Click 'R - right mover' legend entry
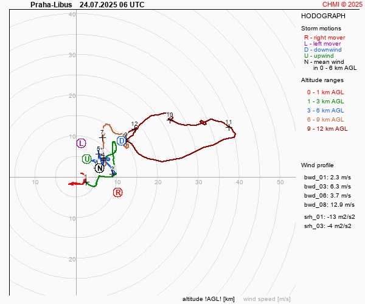365x304 pixels. (324, 38)
